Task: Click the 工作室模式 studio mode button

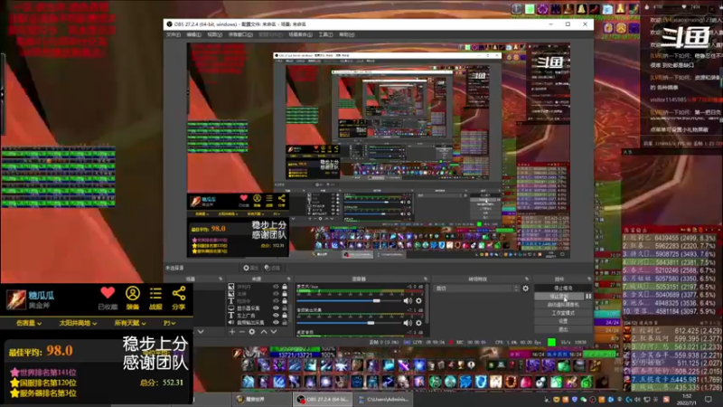Action: click(563, 313)
